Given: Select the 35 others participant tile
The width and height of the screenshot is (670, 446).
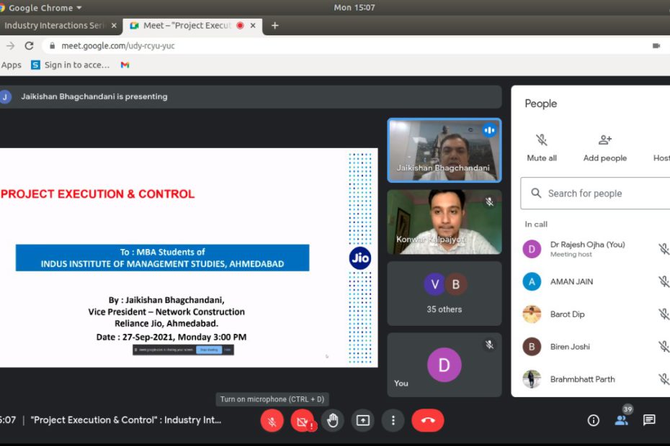Looking at the screenshot, I should click(x=444, y=293).
